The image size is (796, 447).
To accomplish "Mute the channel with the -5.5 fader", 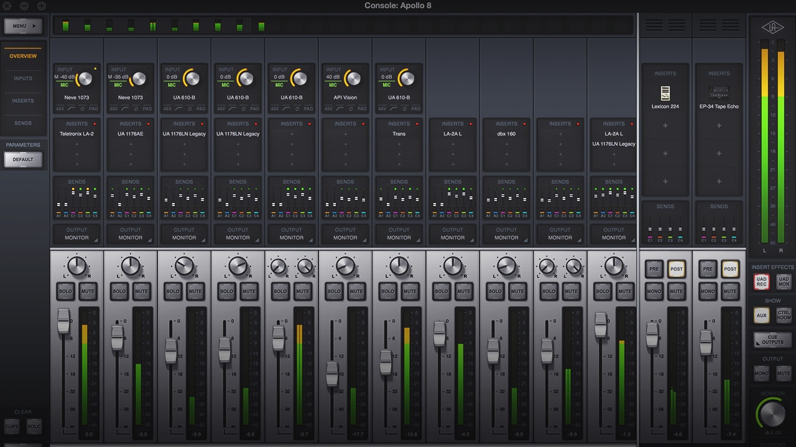I will click(141, 291).
